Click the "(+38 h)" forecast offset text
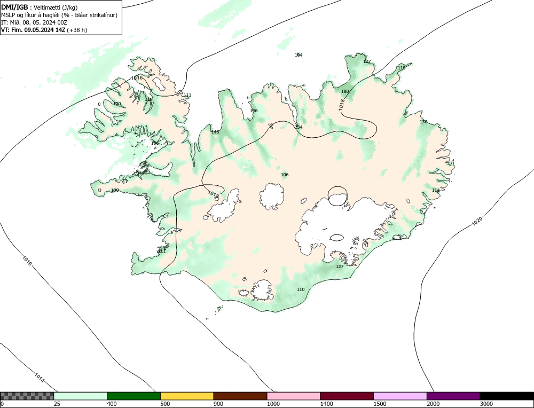The image size is (534, 408). point(77,30)
